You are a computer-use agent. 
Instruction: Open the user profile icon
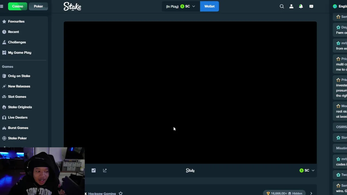coord(291,6)
